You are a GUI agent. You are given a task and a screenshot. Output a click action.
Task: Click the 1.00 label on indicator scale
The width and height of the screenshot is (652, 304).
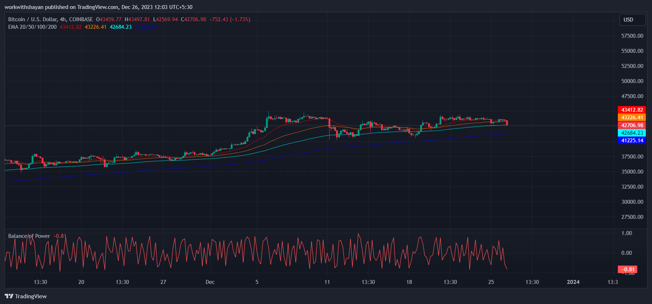coord(626,233)
